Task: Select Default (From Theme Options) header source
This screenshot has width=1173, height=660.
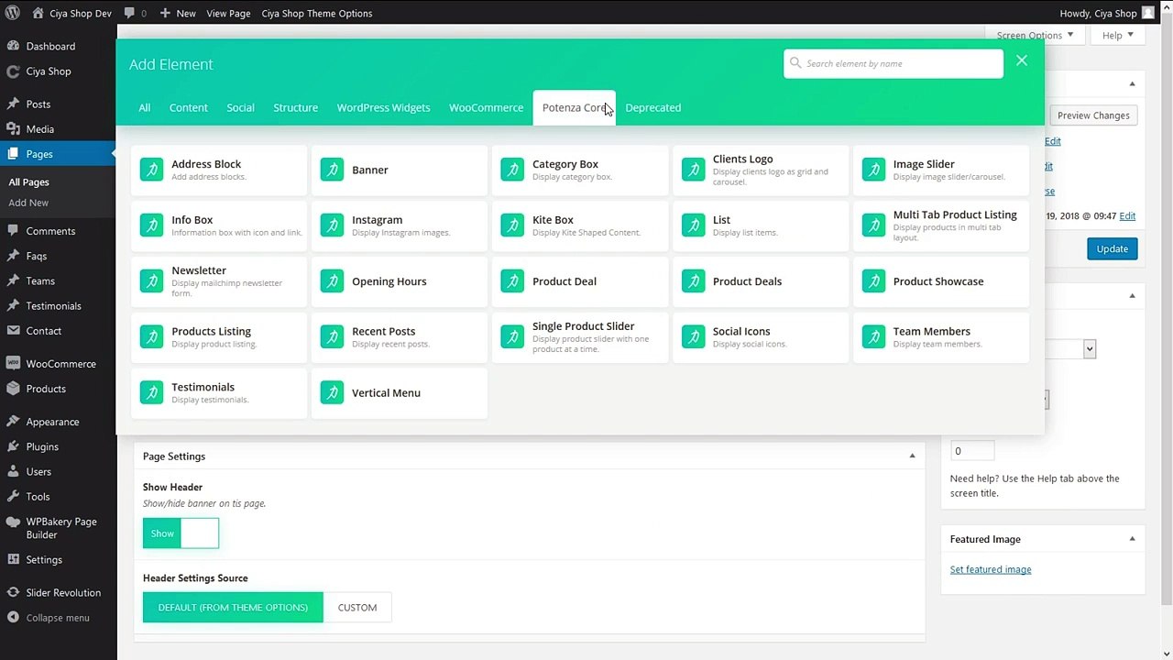Action: 233,607
